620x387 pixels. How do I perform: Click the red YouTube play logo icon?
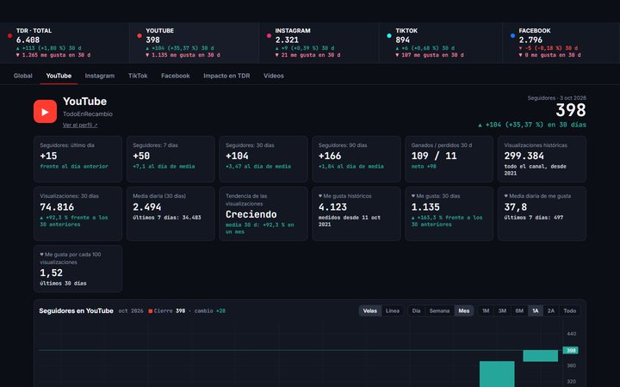[x=45, y=112]
